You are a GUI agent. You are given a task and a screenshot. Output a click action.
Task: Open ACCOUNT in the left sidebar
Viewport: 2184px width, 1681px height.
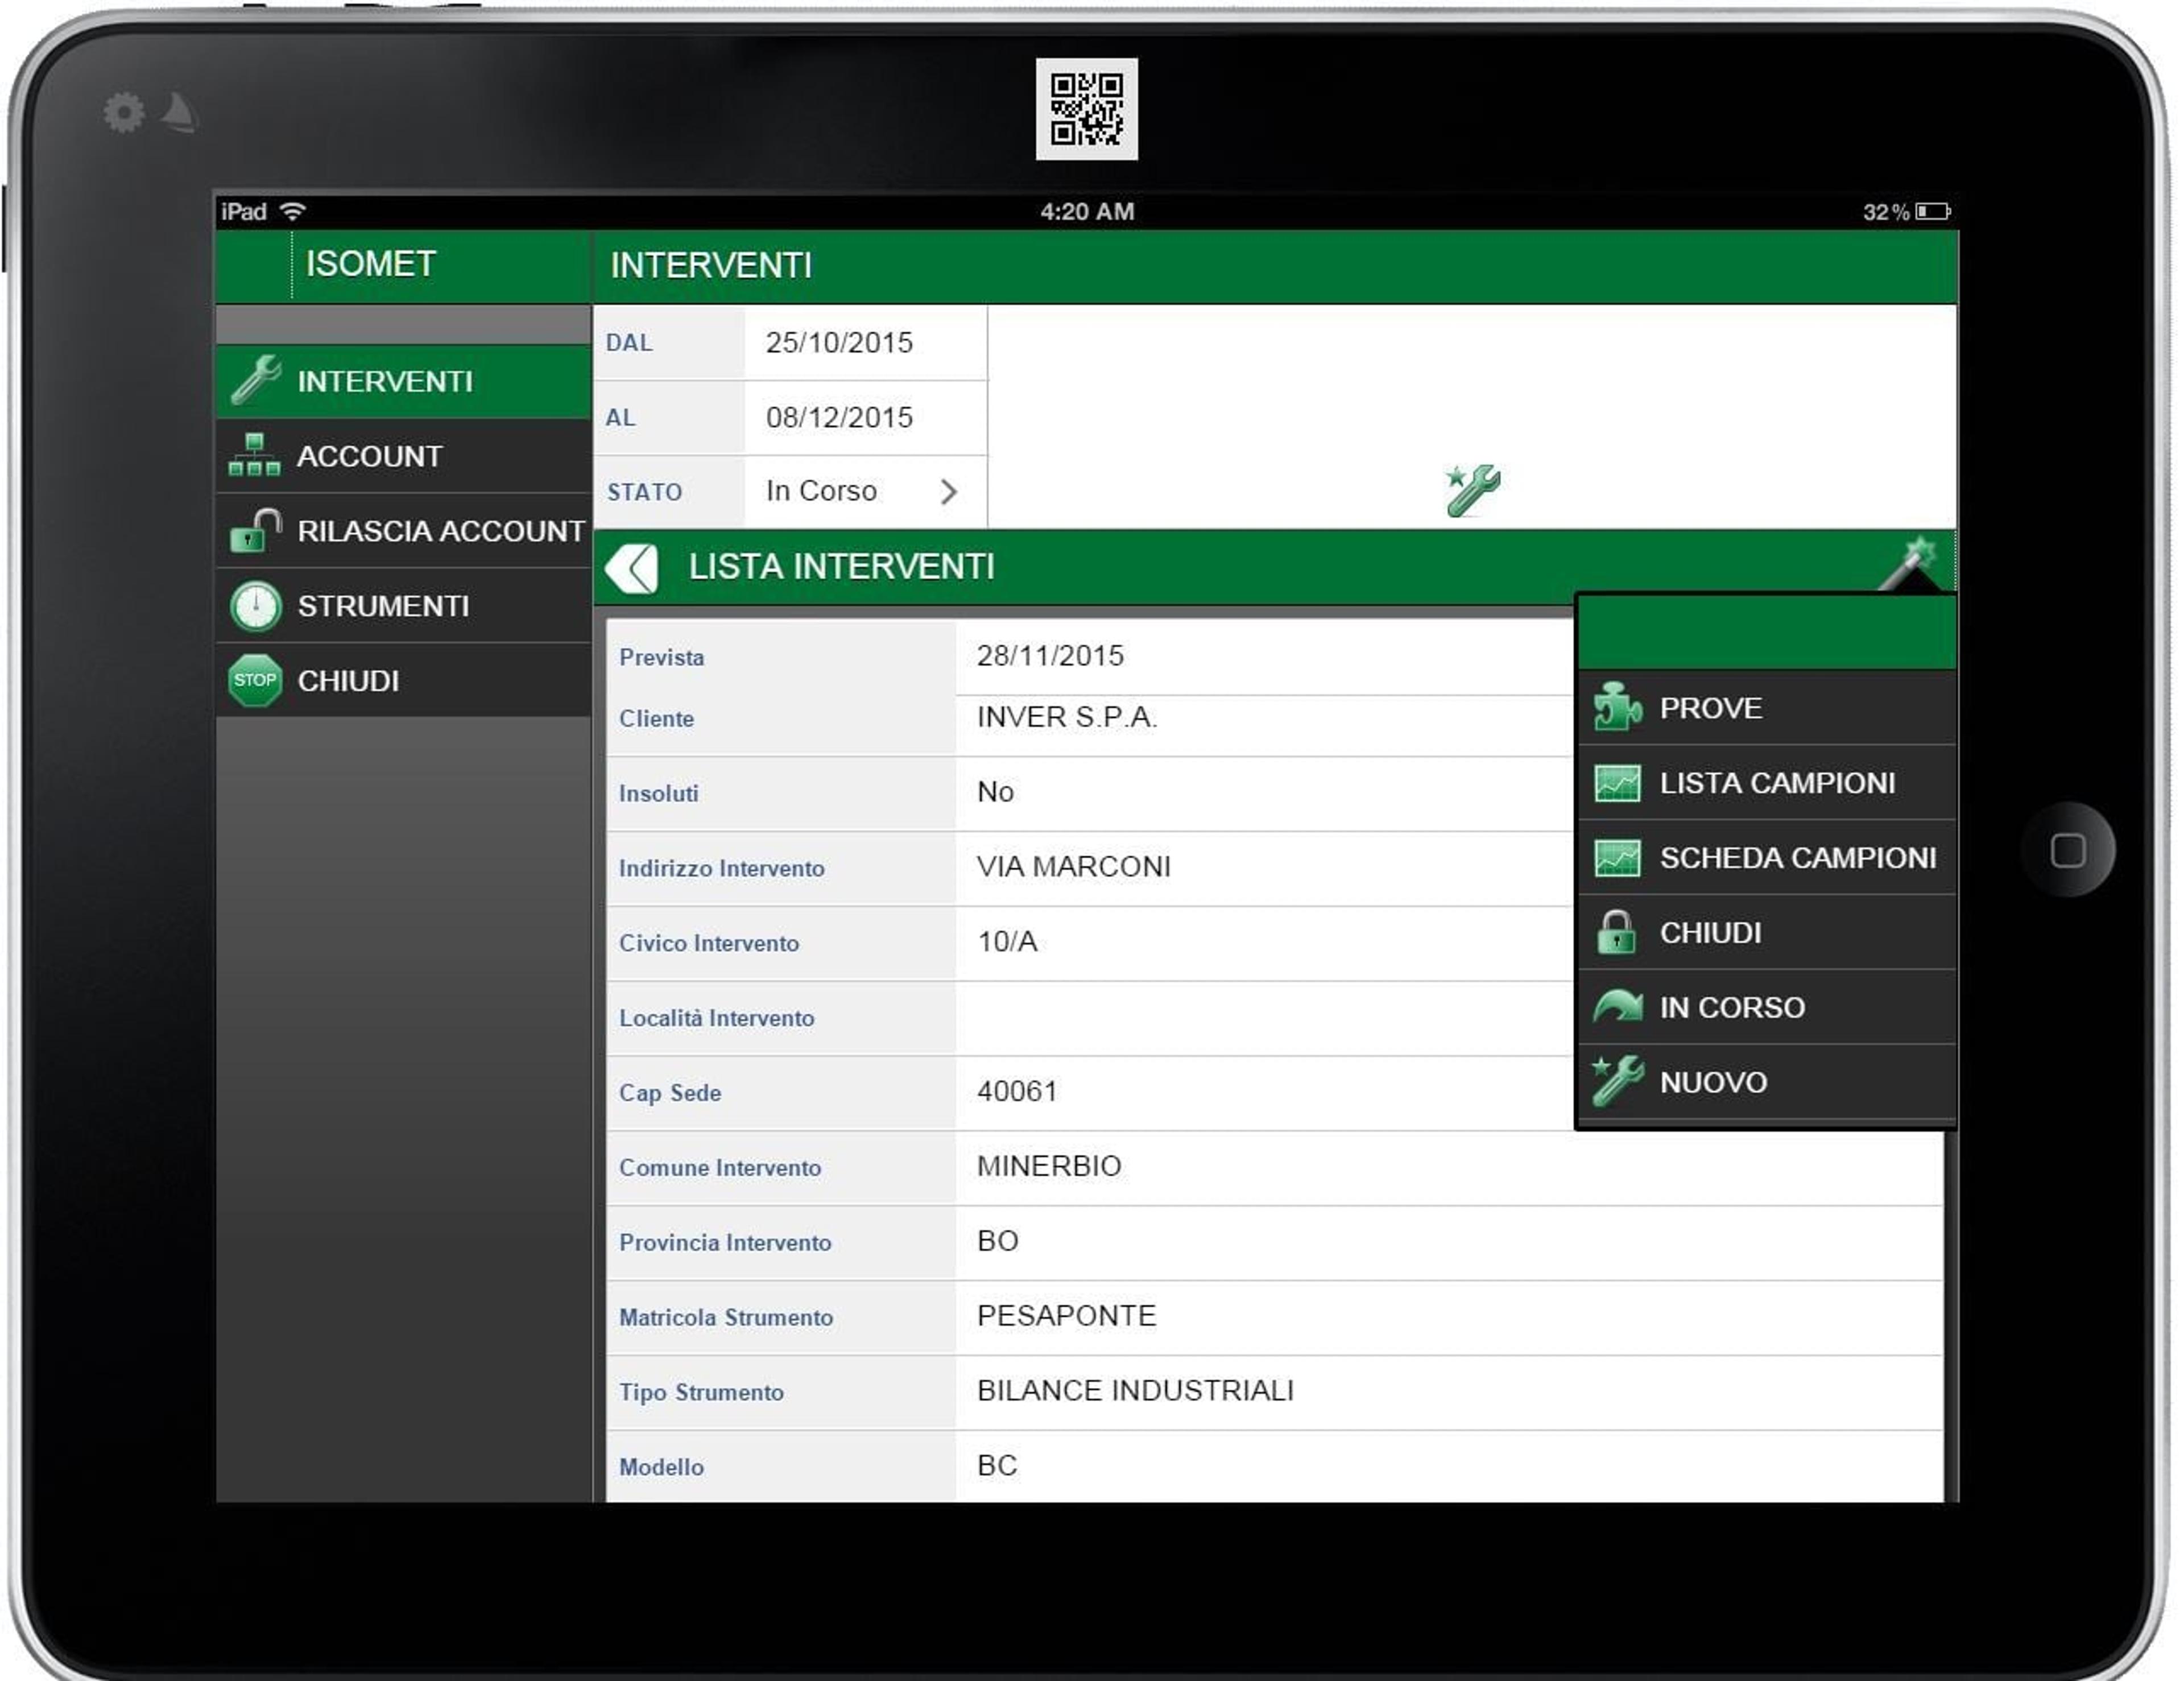pyautogui.click(x=403, y=456)
